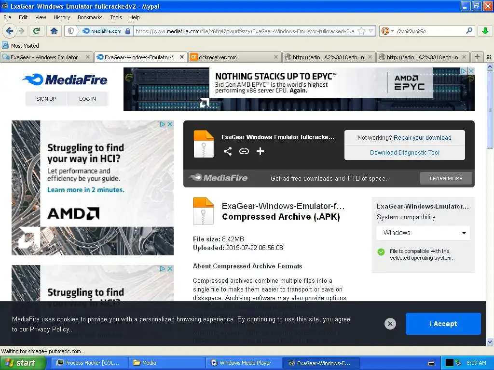
Task: Switch to Windows Media Player in taskbar
Action: (x=244, y=363)
